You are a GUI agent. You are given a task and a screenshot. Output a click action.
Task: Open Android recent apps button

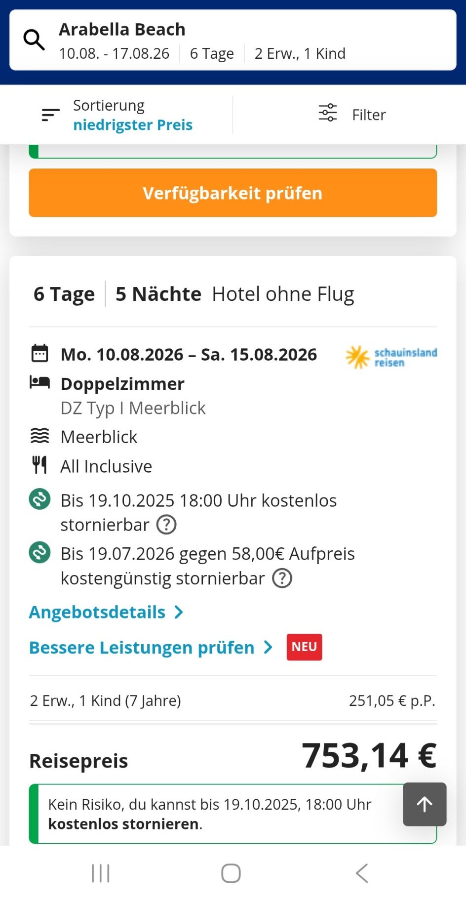101,873
